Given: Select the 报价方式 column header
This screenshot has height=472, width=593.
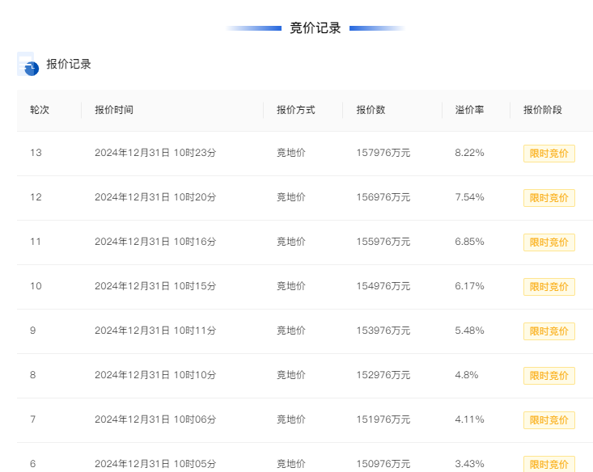Looking at the screenshot, I should (296, 110).
